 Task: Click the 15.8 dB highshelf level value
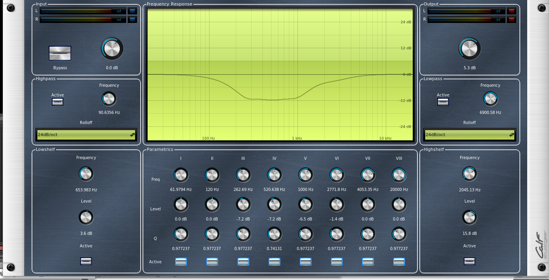point(470,234)
